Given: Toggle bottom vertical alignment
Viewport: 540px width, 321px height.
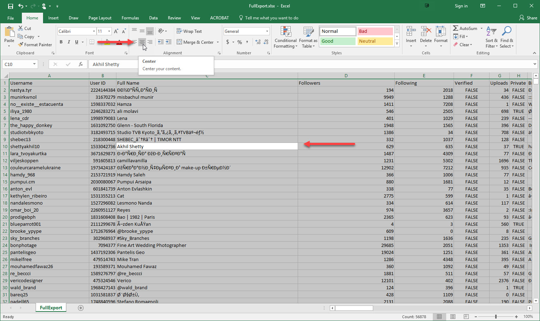Looking at the screenshot, I should [x=150, y=31].
